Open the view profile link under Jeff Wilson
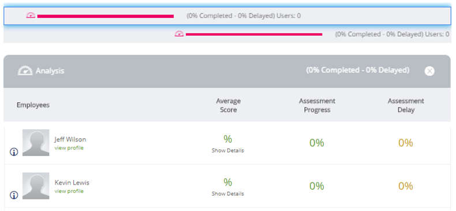The image size is (456, 211). [69, 148]
